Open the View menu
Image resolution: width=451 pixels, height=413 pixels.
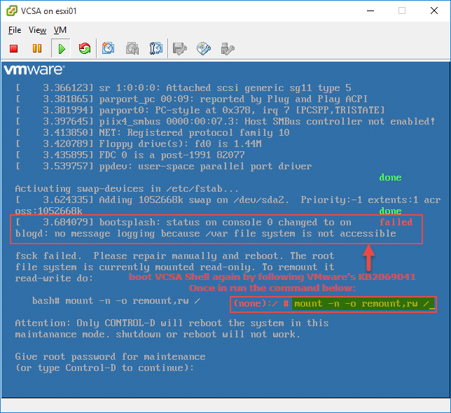37,30
